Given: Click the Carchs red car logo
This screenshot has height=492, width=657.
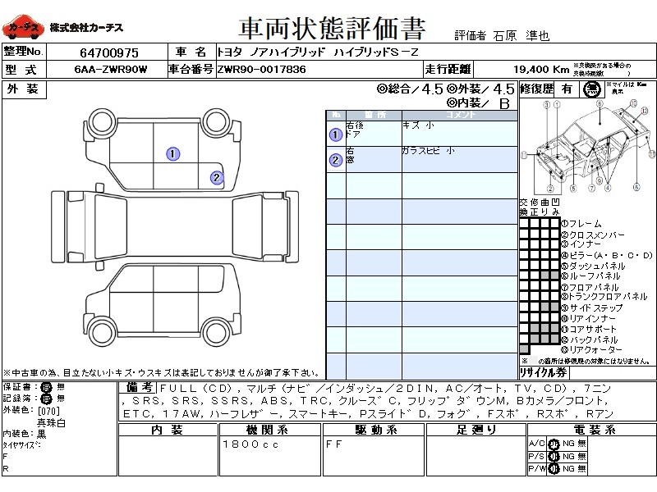Looking at the screenshot, I should coord(23,27).
